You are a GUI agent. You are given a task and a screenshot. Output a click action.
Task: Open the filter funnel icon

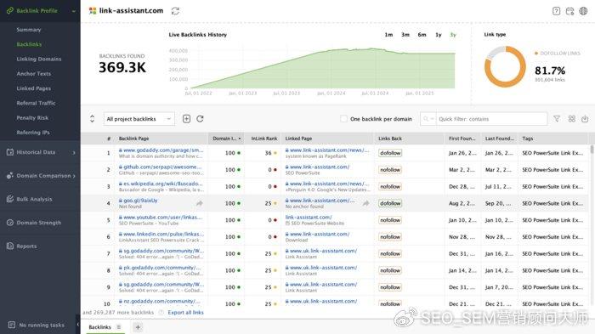coord(557,119)
